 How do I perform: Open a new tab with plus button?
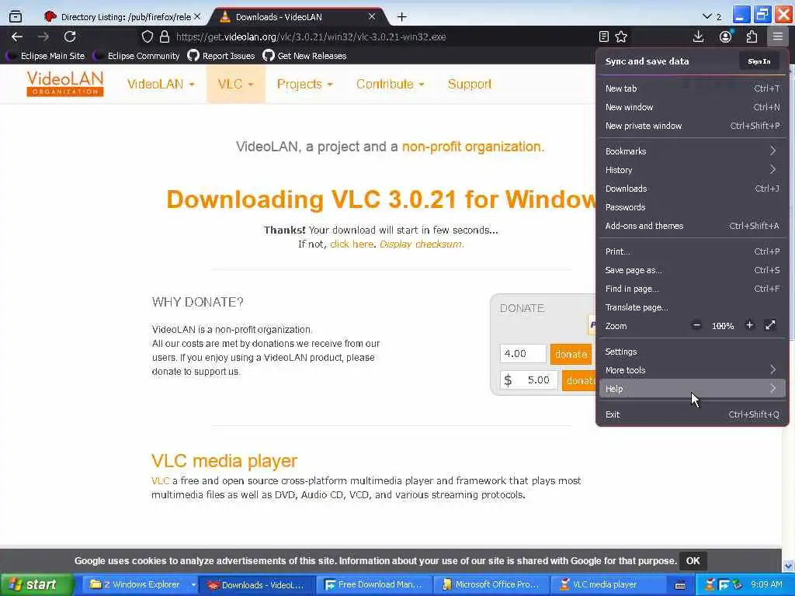pos(401,17)
